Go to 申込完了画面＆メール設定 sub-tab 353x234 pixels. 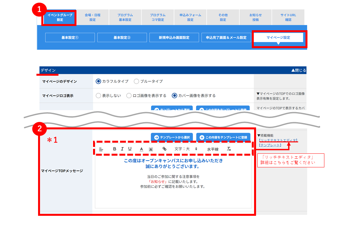[226, 38]
